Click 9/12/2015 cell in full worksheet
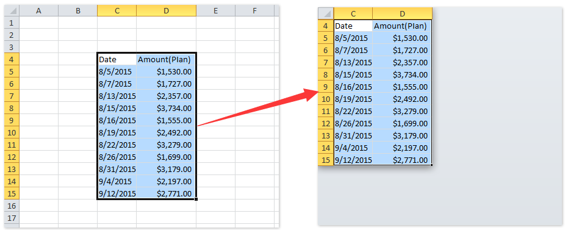 [117, 193]
